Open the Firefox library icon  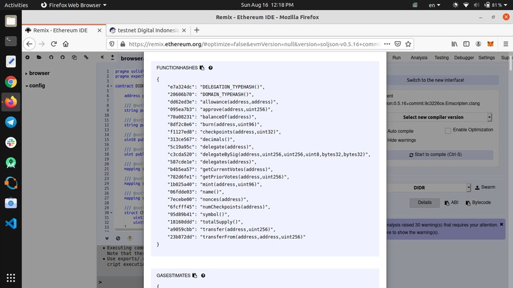pos(454,44)
